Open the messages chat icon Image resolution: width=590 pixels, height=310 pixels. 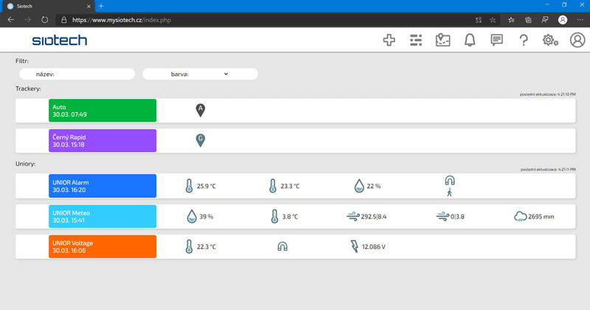pos(496,40)
